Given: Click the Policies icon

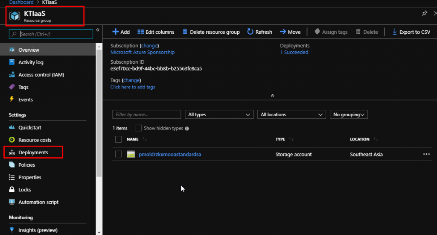Looking at the screenshot, I should click(12, 164).
